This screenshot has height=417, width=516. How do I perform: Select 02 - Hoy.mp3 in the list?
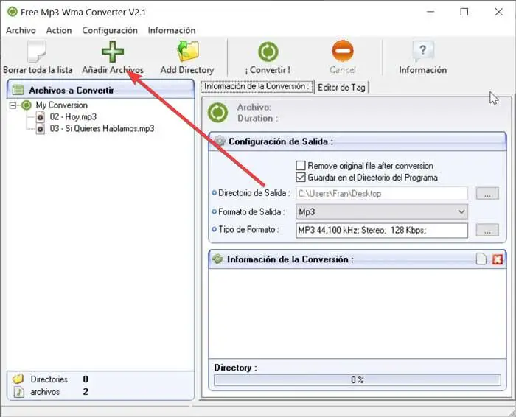(73, 116)
